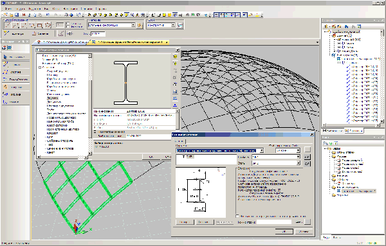Click the structure tree horizontal scrollbar
The height and width of the screenshot is (246, 386).
[x=351, y=125]
